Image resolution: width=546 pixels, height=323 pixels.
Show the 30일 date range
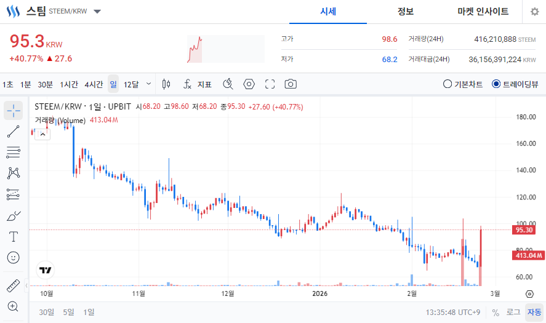click(47, 312)
